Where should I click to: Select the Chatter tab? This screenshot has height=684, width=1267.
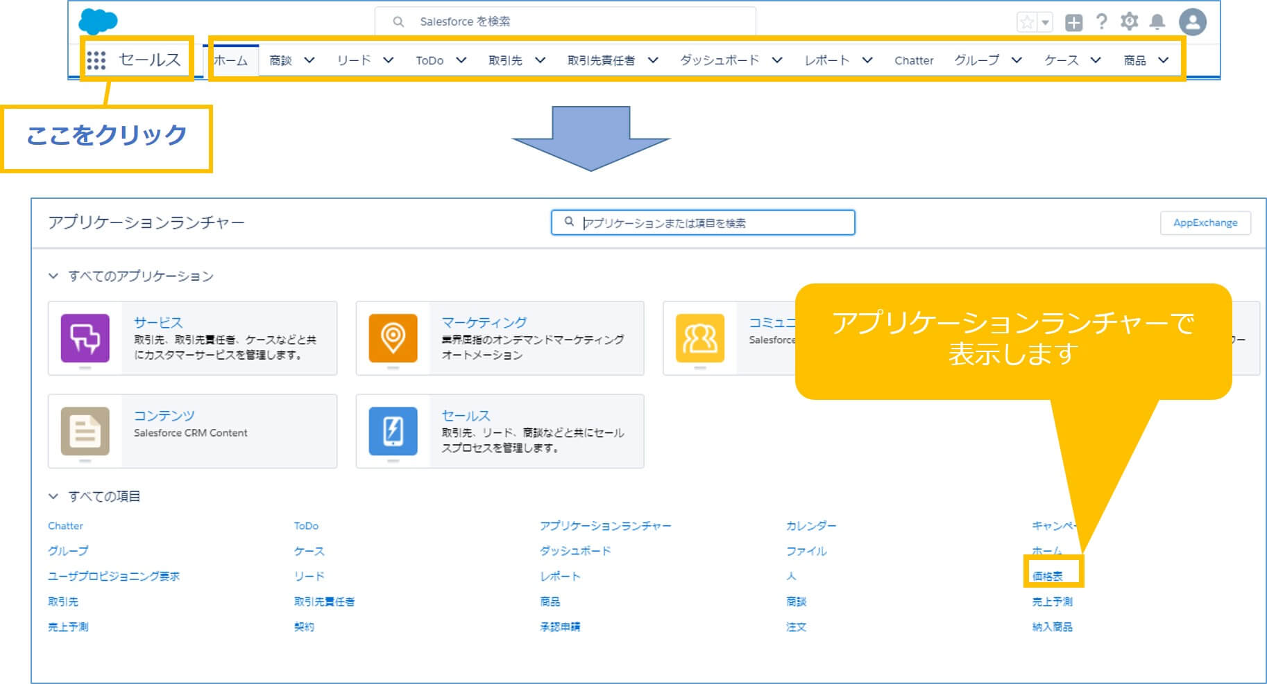[914, 60]
